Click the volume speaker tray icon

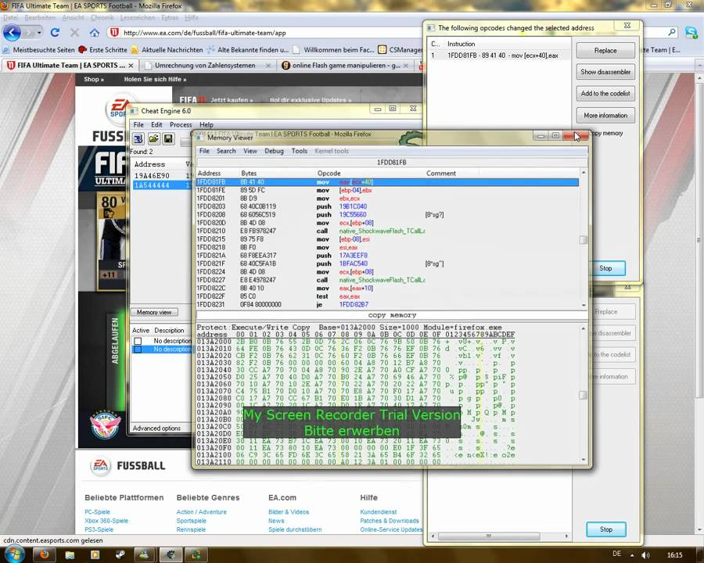tap(645, 555)
